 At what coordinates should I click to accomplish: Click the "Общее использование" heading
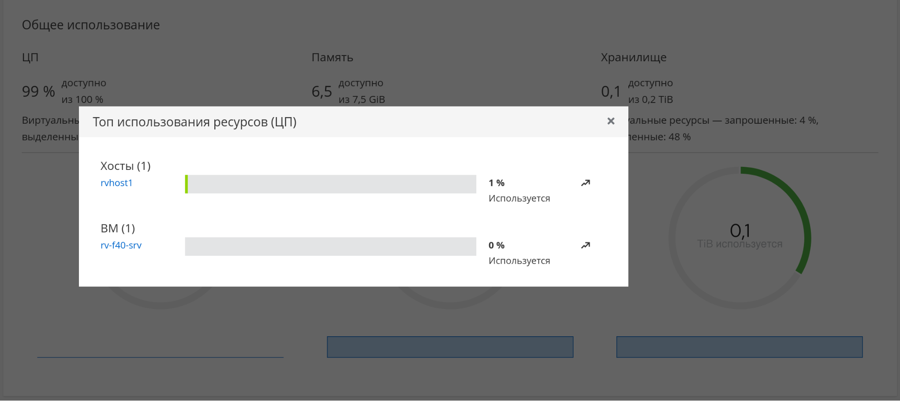pos(91,25)
